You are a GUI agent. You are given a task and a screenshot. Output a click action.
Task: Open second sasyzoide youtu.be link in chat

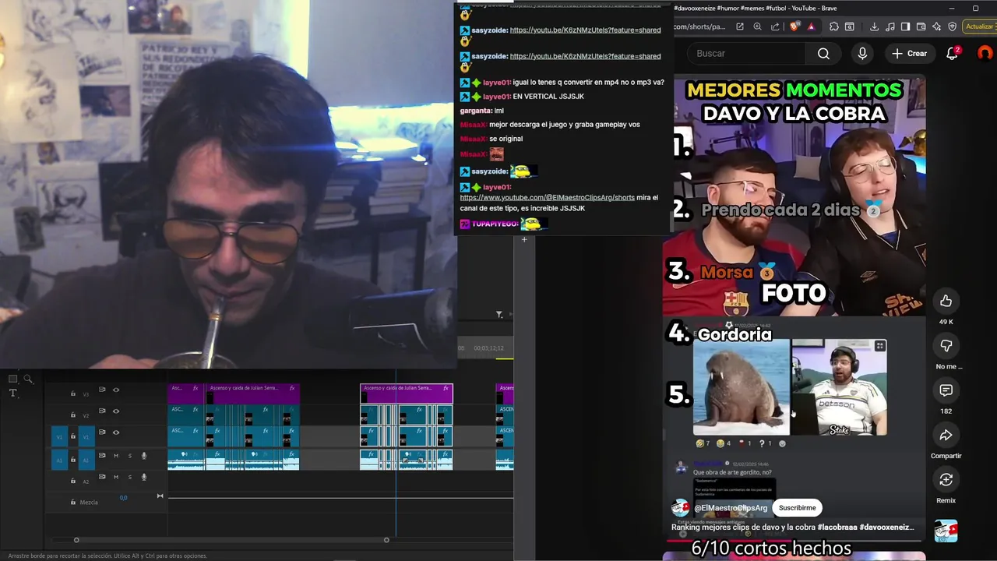point(585,56)
